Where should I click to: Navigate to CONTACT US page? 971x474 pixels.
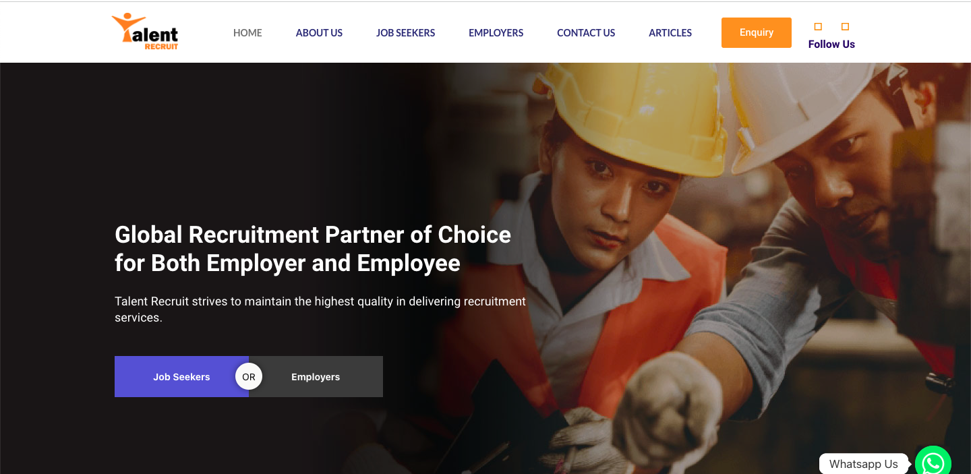coord(586,32)
